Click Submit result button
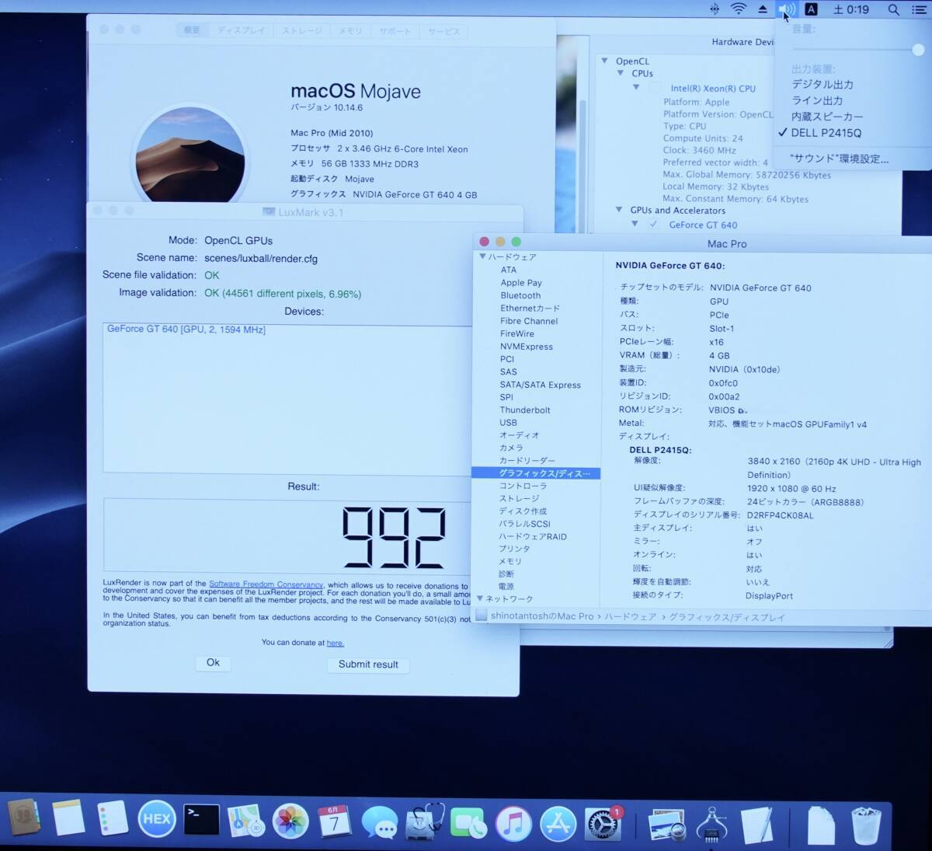 point(368,664)
